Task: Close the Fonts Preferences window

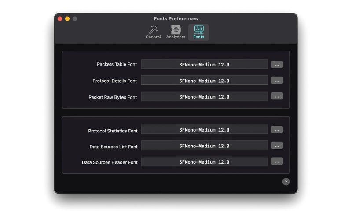Action: [60, 19]
